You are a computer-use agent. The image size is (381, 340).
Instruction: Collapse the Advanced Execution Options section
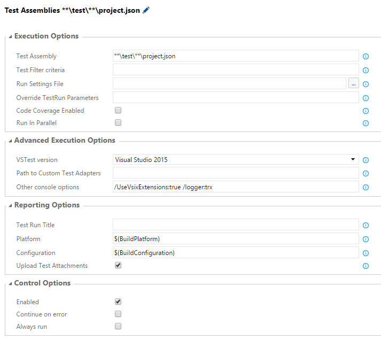pyautogui.click(x=11, y=141)
